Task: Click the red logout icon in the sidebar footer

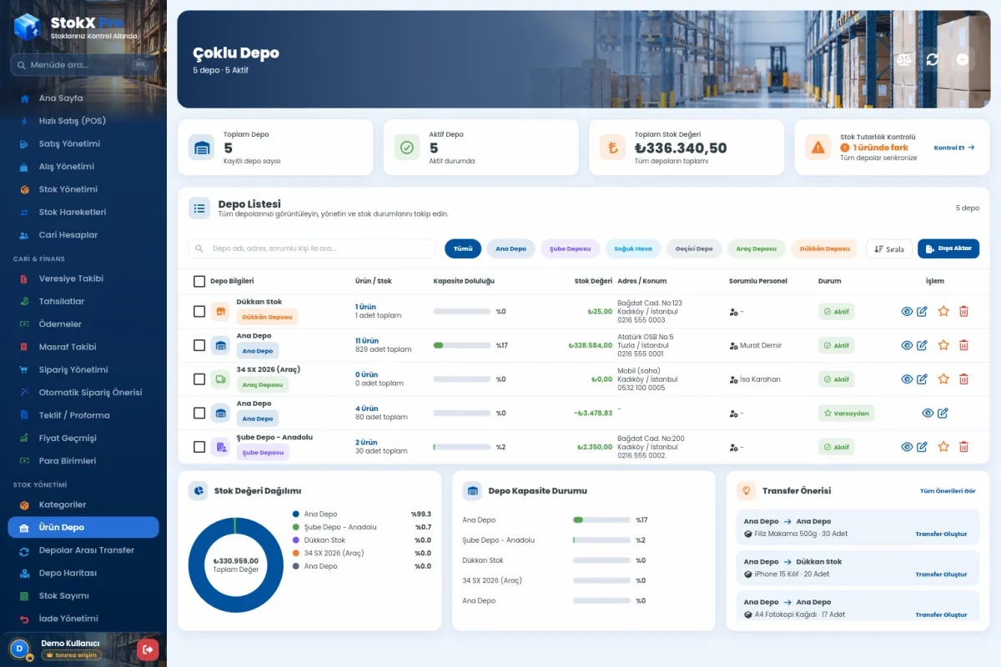Action: coord(148,649)
